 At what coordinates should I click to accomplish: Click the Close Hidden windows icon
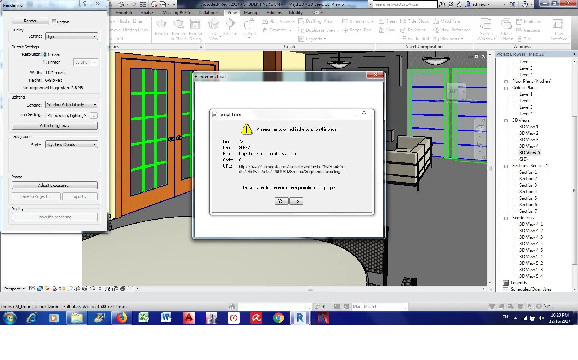pyautogui.click(x=506, y=24)
